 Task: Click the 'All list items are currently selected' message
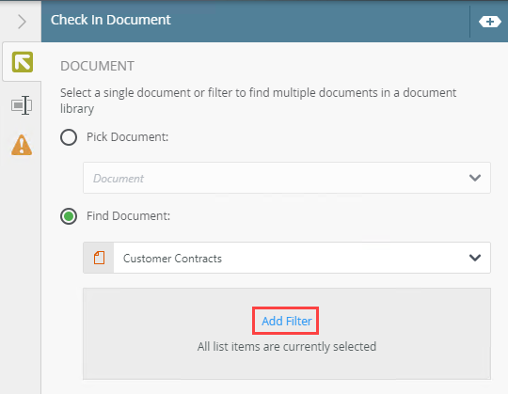point(287,346)
